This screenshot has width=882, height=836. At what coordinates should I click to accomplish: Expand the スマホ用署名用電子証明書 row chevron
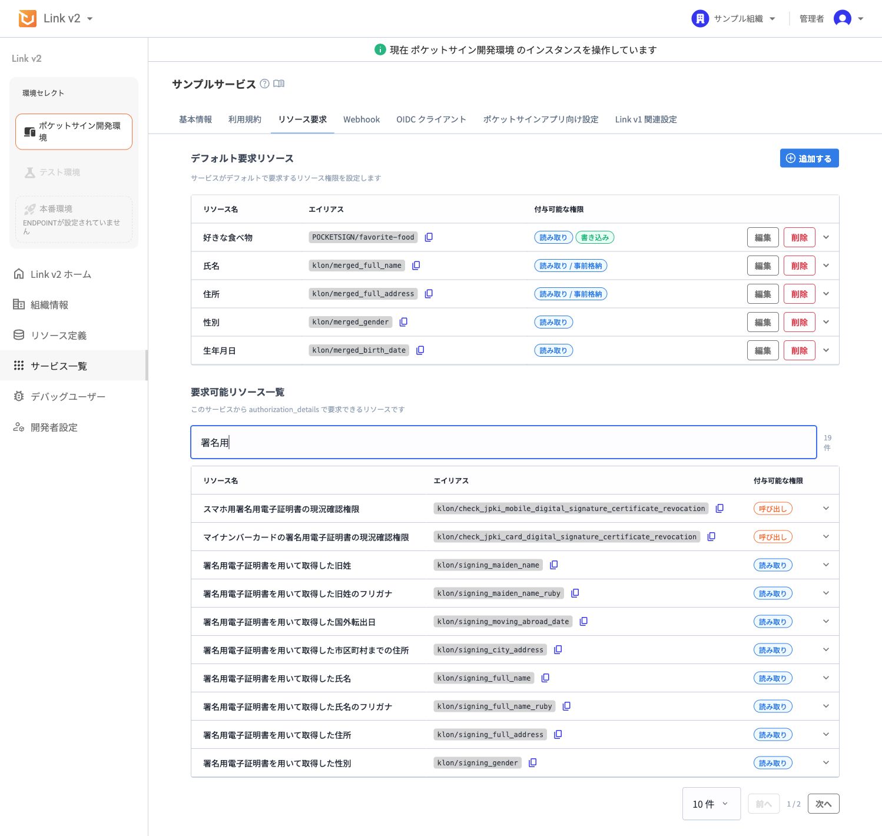pos(826,509)
